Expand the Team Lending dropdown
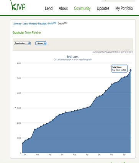The image size is (139, 163). [22, 43]
